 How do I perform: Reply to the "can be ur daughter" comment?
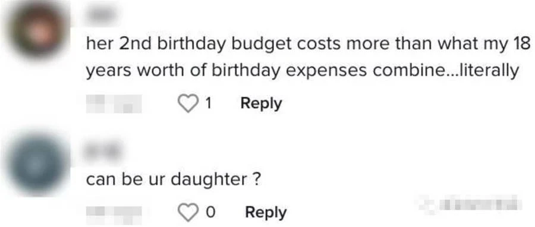point(266,212)
